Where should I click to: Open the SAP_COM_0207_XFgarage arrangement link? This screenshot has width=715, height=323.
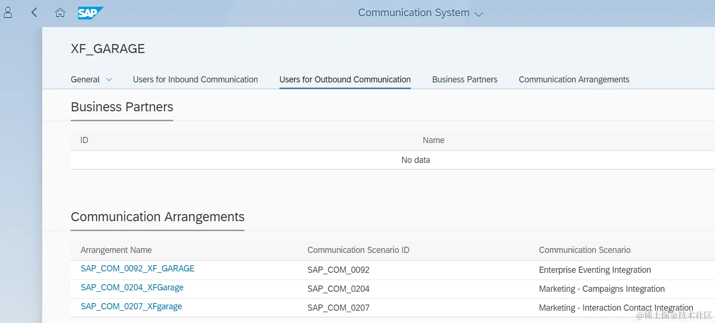click(131, 306)
